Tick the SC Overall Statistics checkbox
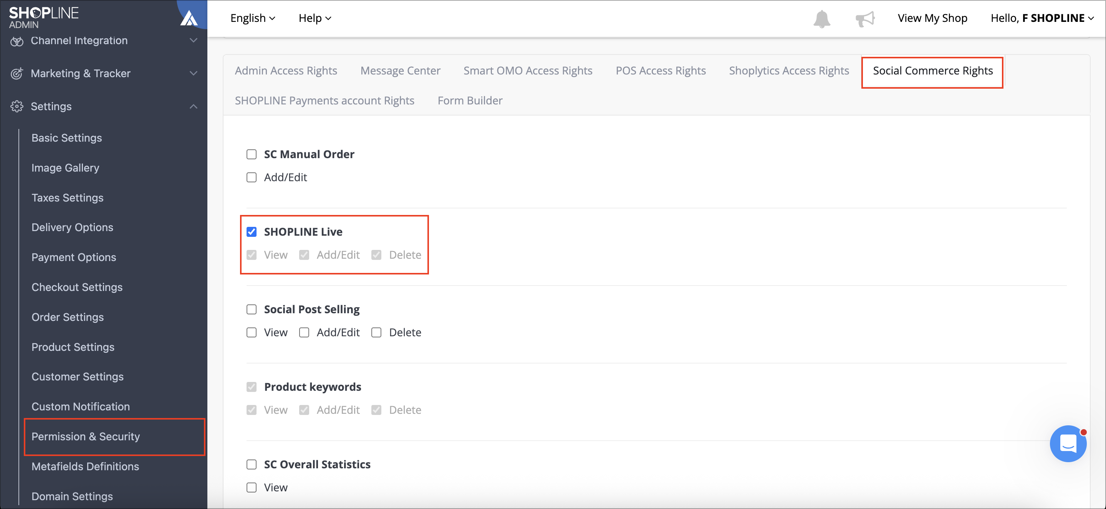The width and height of the screenshot is (1106, 509). 252,464
